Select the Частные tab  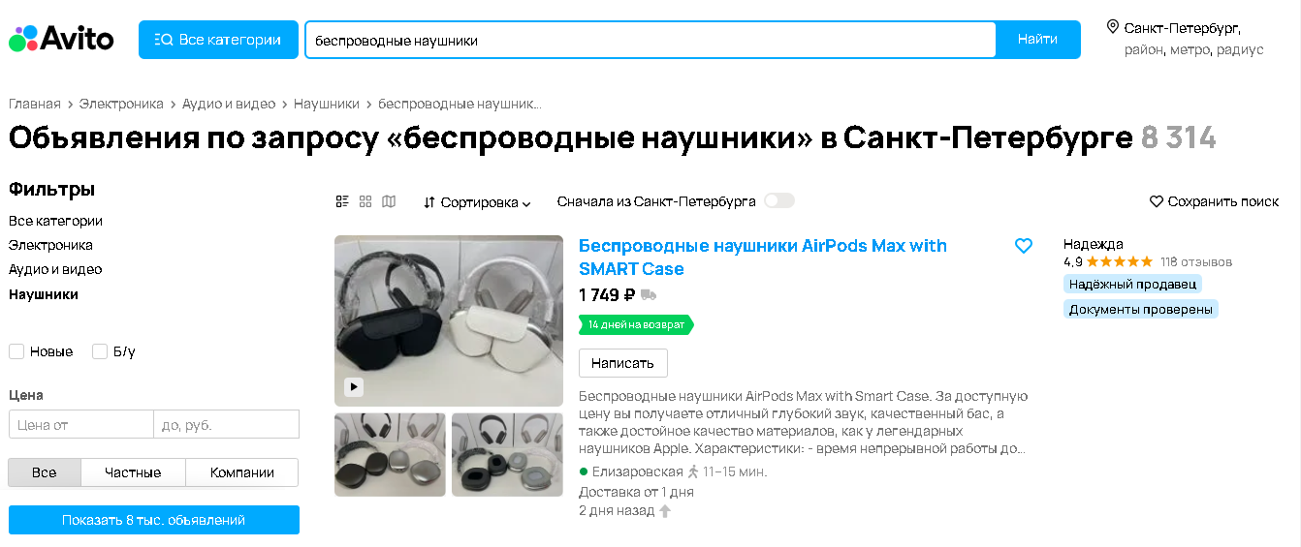[x=133, y=472]
